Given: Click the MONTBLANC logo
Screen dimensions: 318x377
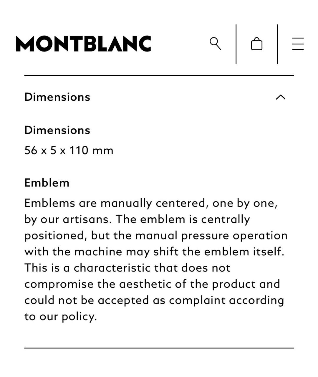Looking at the screenshot, I should pyautogui.click(x=84, y=44).
